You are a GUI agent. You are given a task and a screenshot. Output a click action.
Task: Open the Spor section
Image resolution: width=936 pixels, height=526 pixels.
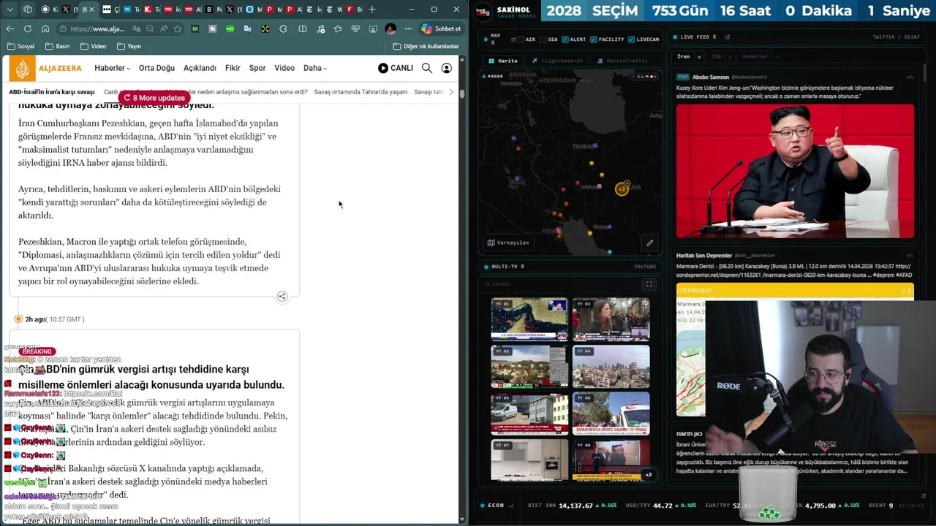(257, 68)
